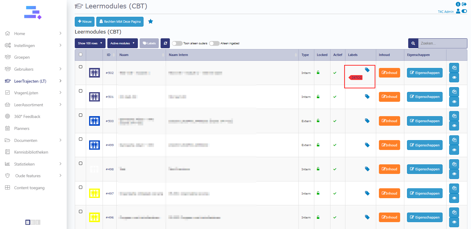Click the eye preview icon for module #500
Screen dimensions: 471x229
tap(454, 126)
